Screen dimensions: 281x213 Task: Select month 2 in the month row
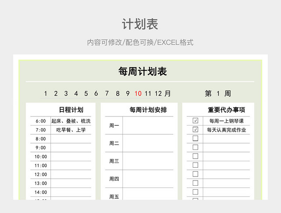[56, 94]
